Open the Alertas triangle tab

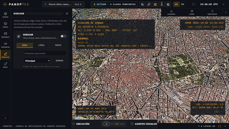click(x=171, y=13)
